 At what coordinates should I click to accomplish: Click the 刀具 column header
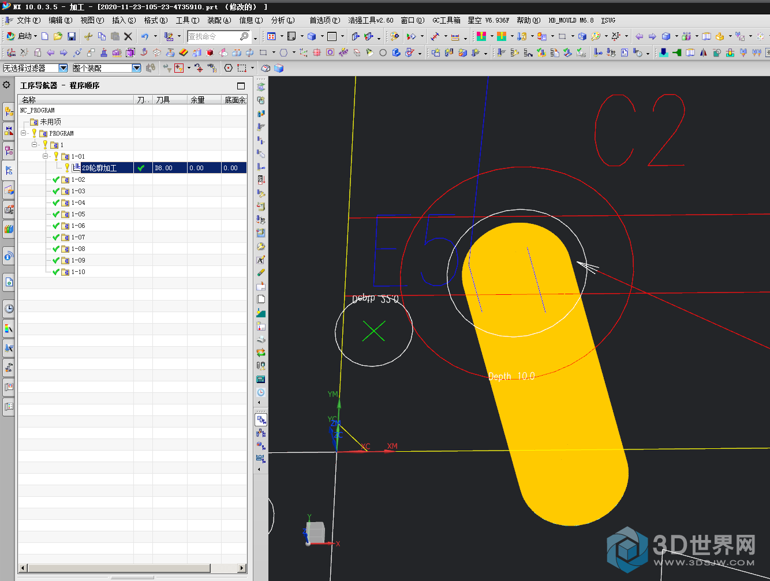pos(170,100)
